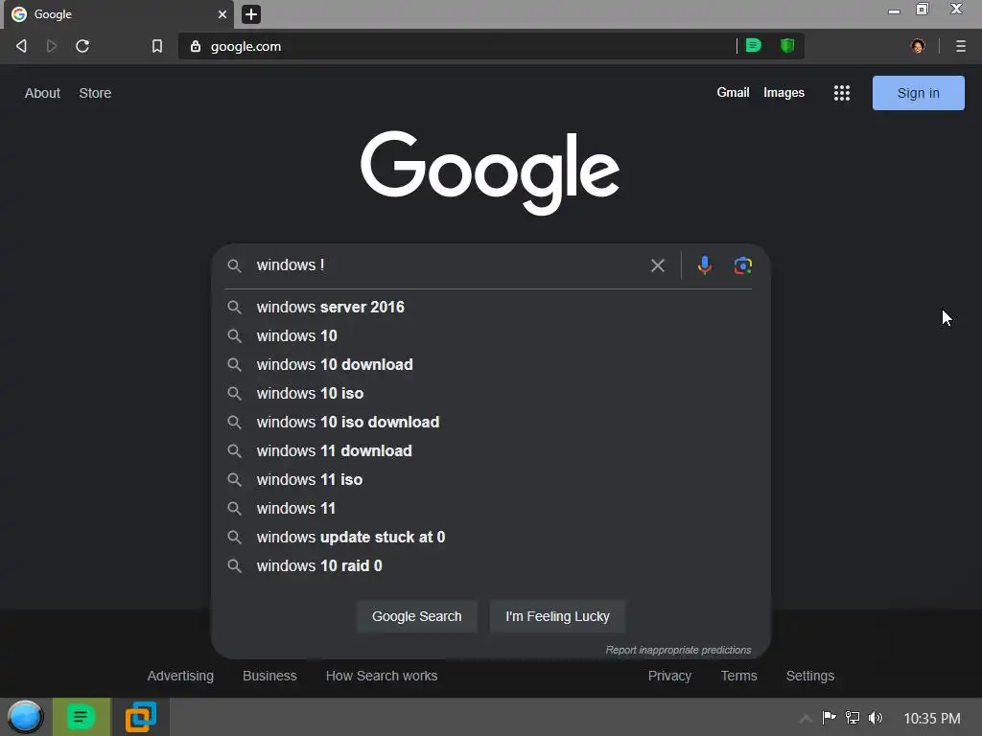Click the Google Search button
The image size is (982, 736).
[x=416, y=616]
